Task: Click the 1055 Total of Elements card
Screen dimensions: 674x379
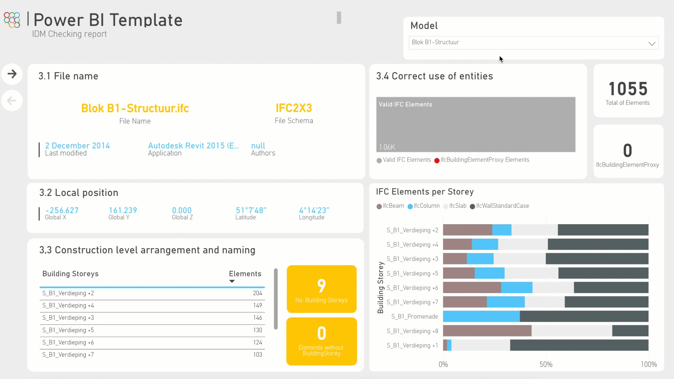Action: pos(628,91)
